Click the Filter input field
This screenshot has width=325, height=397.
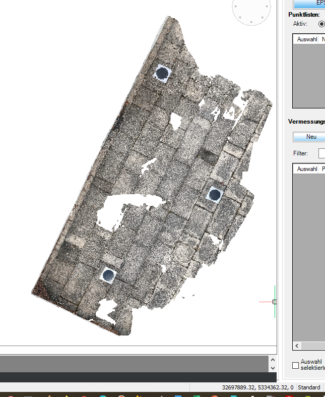(321, 153)
